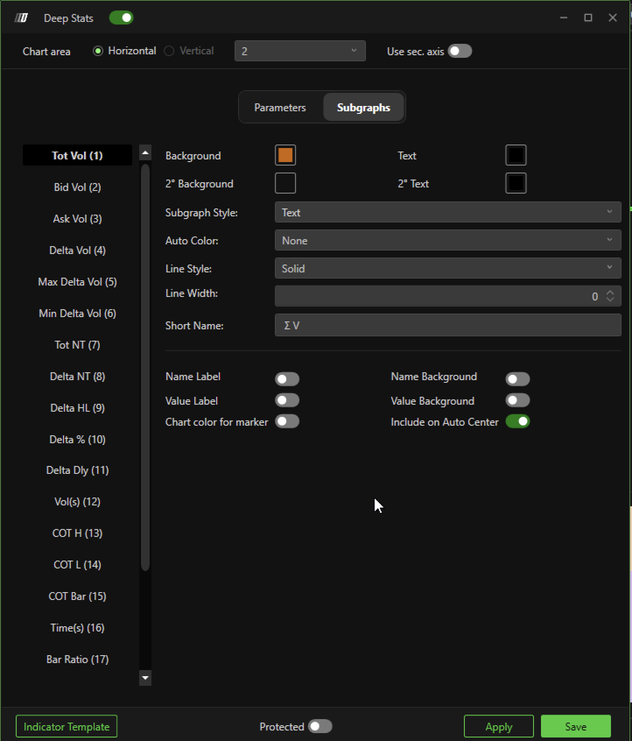The width and height of the screenshot is (632, 741).
Task: Open the Line Style dropdown
Action: pyautogui.click(x=447, y=268)
